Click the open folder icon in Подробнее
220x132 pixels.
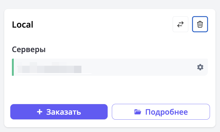click(x=137, y=112)
